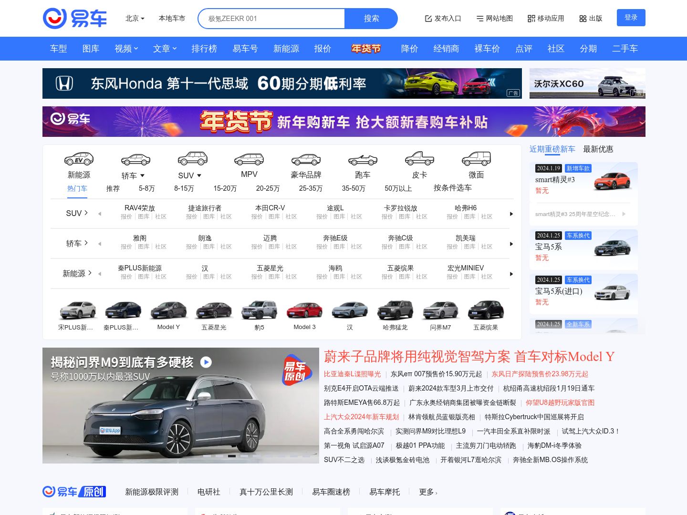Select the MPV vehicle type icon
Image resolution: width=687 pixels, height=515 pixels.
[249, 159]
